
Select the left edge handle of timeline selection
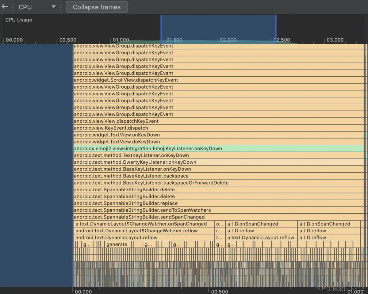[x=161, y=29]
